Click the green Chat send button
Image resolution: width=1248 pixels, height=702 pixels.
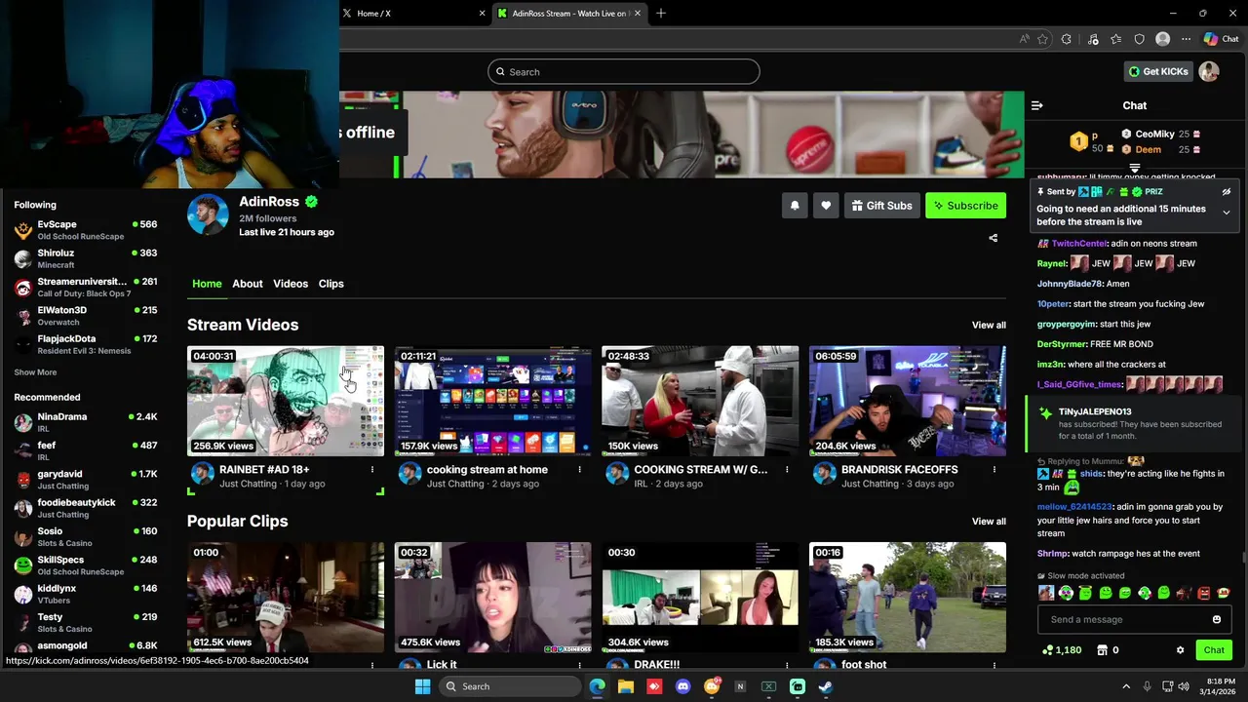click(x=1214, y=650)
